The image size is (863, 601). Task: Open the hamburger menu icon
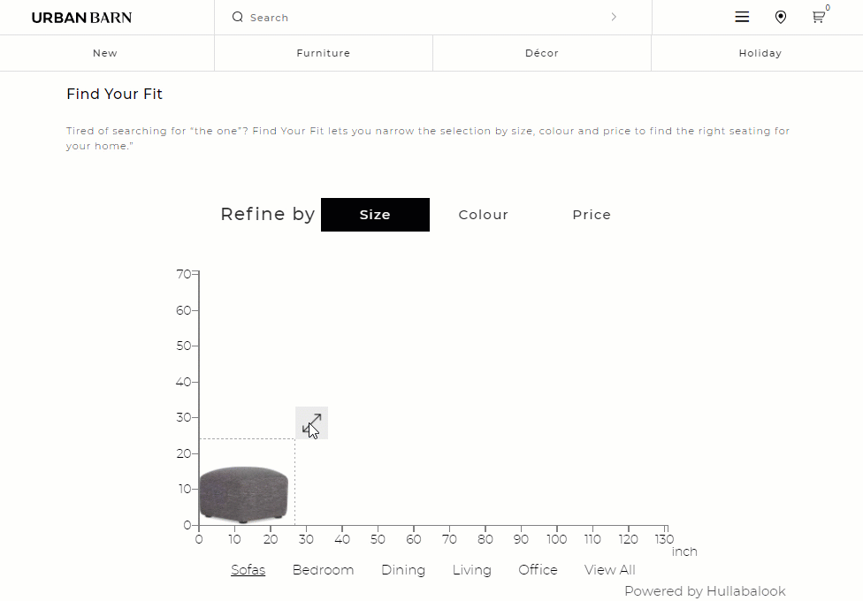click(742, 17)
